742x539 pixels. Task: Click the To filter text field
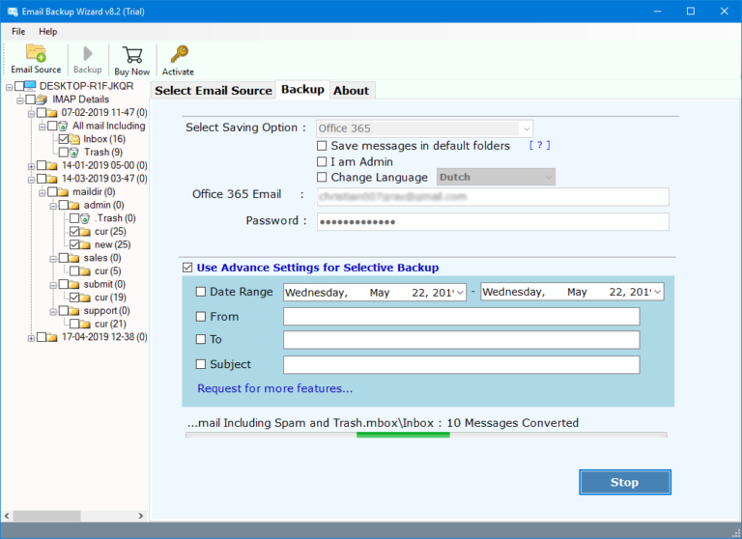coord(462,340)
